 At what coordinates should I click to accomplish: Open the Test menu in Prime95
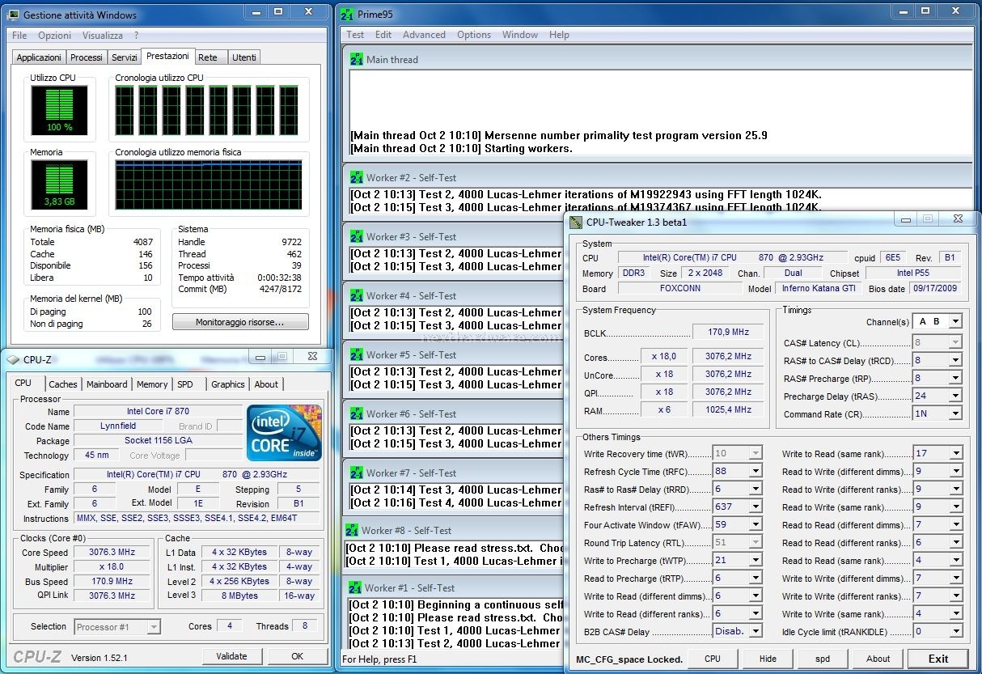click(x=355, y=35)
